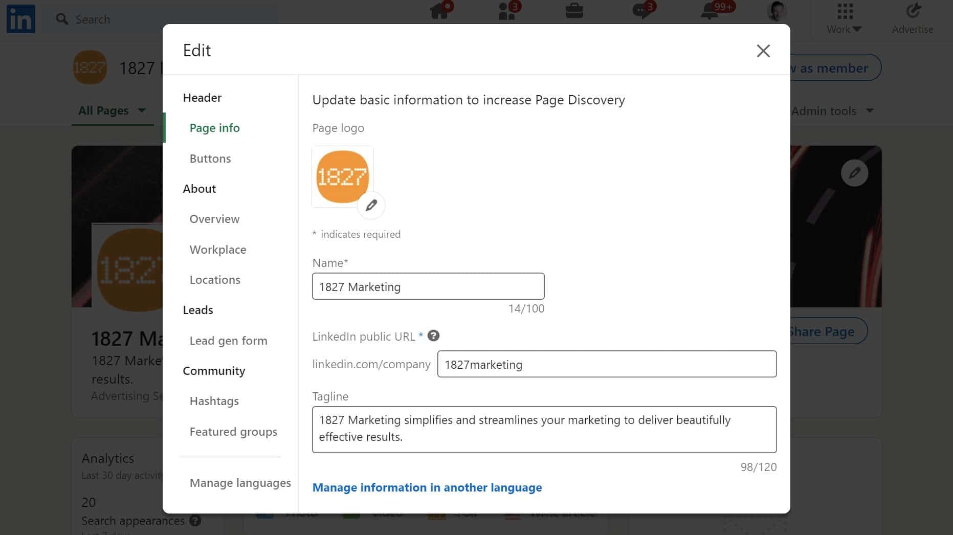The image size is (953, 535).
Task: Close the Edit dialog with X
Action: 763,51
